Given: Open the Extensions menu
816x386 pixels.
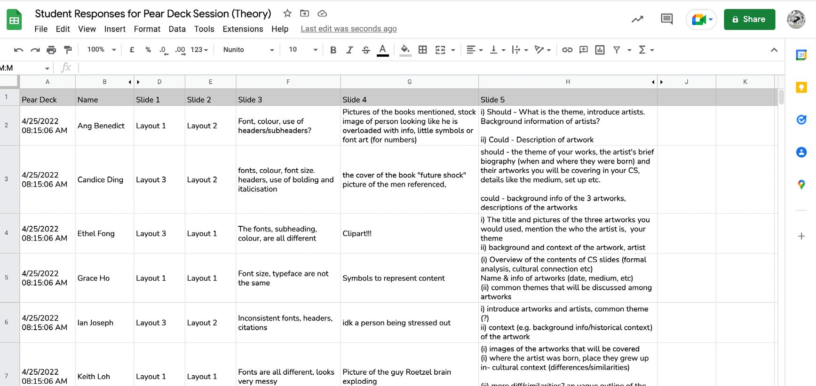Looking at the screenshot, I should [x=243, y=29].
